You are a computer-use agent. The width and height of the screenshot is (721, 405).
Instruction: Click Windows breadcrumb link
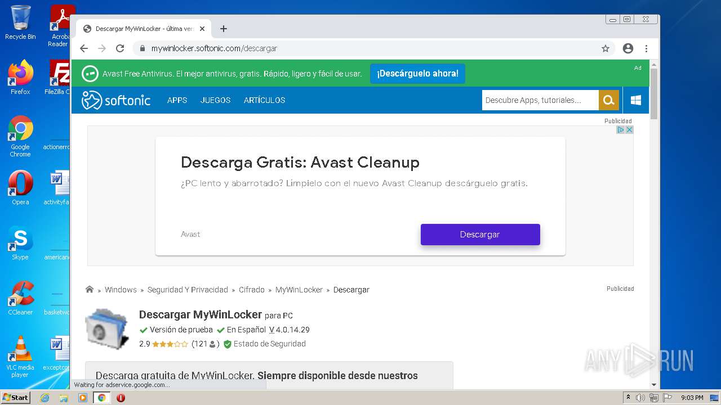pos(121,290)
